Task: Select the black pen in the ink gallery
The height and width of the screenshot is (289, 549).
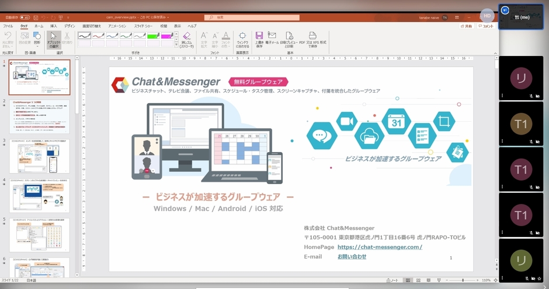Action: click(84, 36)
